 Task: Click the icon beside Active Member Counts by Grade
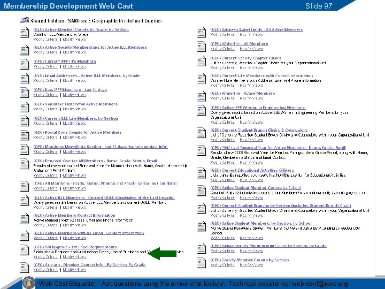click(25, 33)
